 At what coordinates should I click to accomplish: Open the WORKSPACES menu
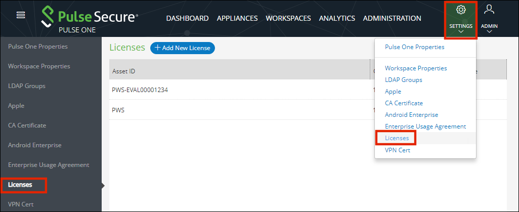pos(288,18)
